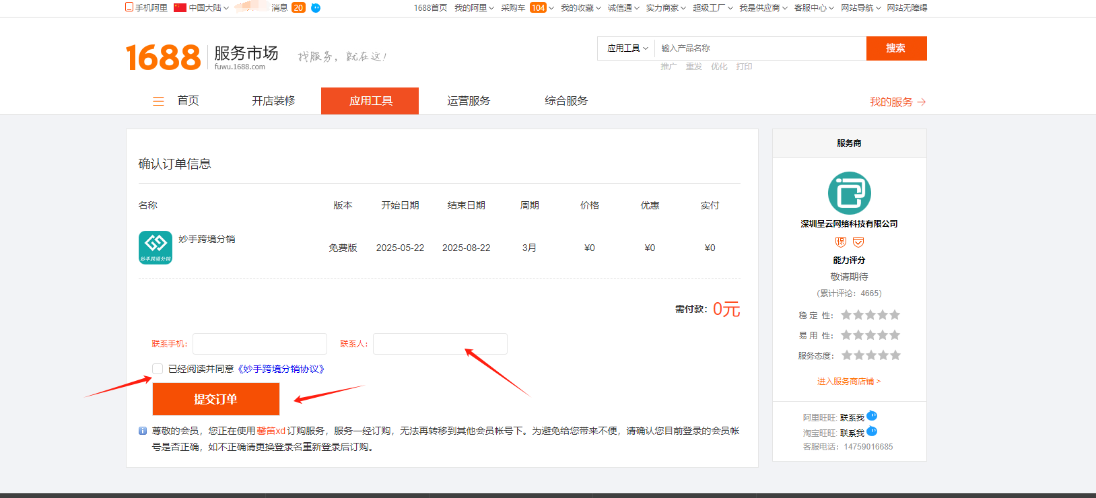Open the blue Wangwang message icon in top bar

(316, 8)
